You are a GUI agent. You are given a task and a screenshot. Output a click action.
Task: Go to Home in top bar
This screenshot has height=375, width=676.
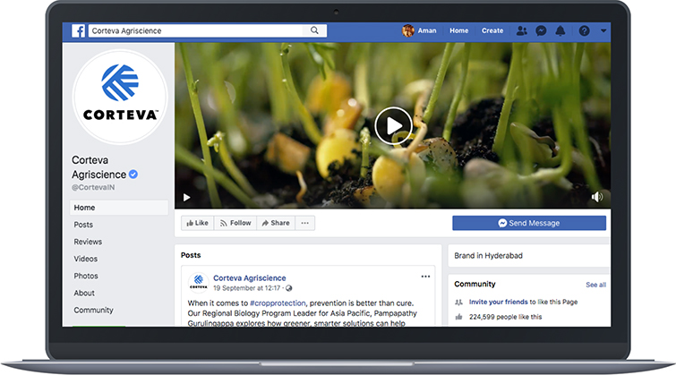point(458,30)
